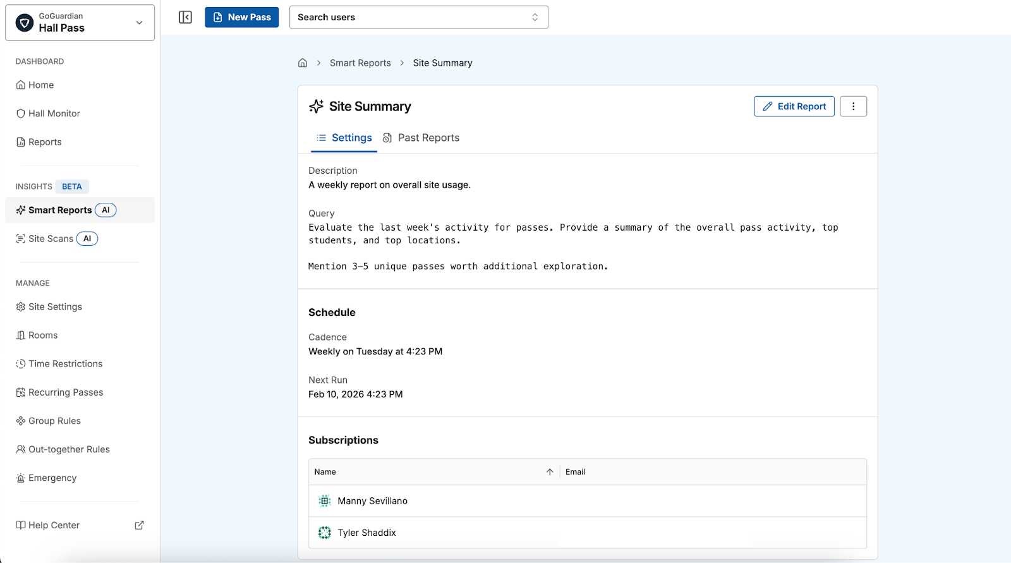
Task: Click the Emergency siren icon
Action: (x=21, y=478)
